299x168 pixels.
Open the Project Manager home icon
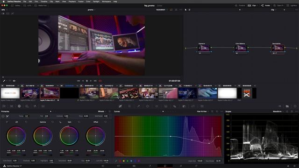tap(288, 166)
